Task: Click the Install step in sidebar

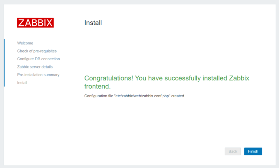Action: [22, 83]
